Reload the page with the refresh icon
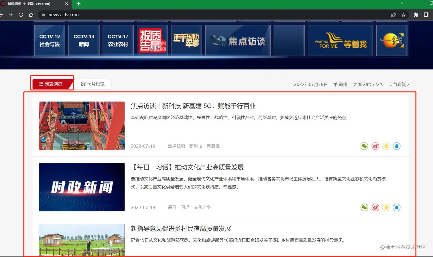This screenshot has height=257, width=433. (x=21, y=15)
